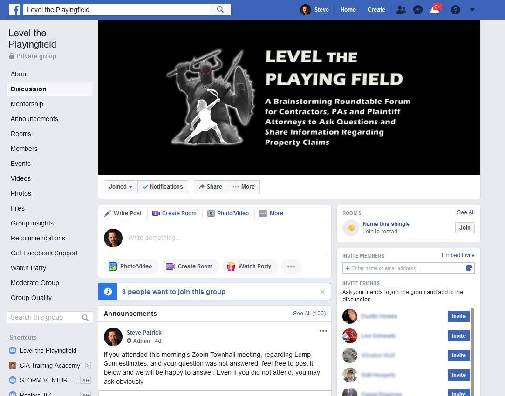Screen dimensions: 505x396
Task: Open Watch Party in the sidebar
Action: (28, 268)
